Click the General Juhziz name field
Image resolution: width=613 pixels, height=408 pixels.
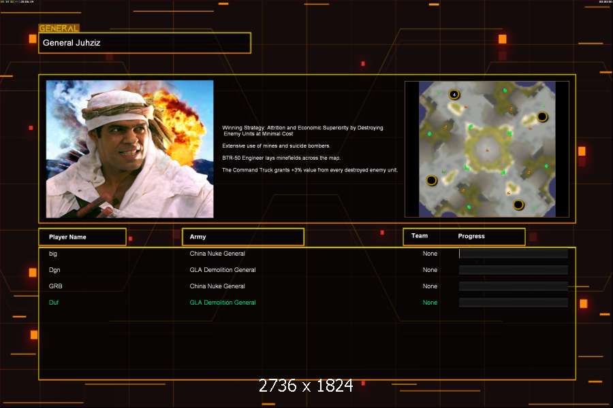coord(144,43)
